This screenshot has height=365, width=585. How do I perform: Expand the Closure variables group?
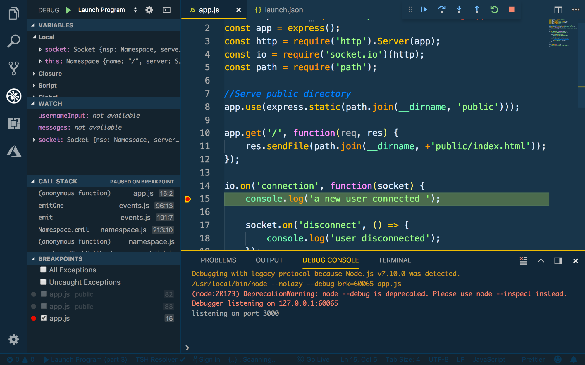pyautogui.click(x=34, y=74)
